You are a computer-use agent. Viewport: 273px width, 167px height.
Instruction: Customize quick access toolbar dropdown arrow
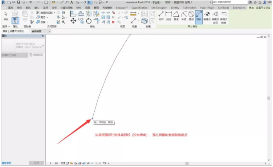click(x=107, y=2)
